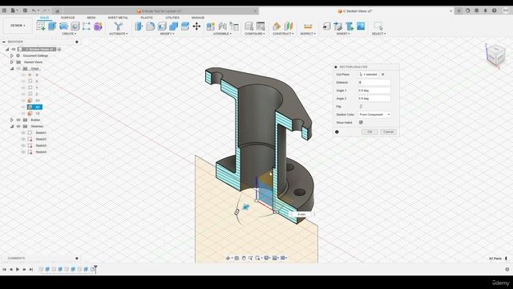The height and width of the screenshot is (289, 513).
Task: Open the Inspect dropdown menu
Action: [308, 34]
